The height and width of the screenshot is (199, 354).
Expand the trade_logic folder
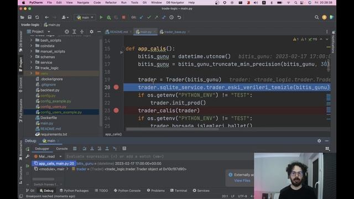click(x=31, y=68)
